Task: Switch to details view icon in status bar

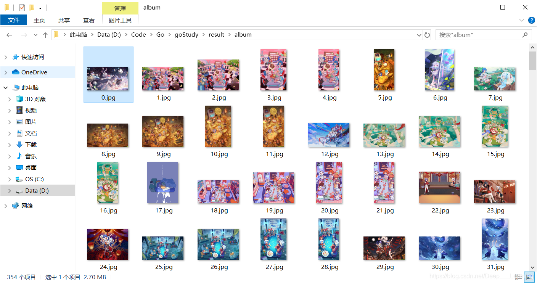Action: pyautogui.click(x=518, y=277)
